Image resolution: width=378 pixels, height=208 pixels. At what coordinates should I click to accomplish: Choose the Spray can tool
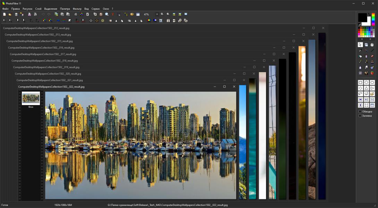pos(366,56)
